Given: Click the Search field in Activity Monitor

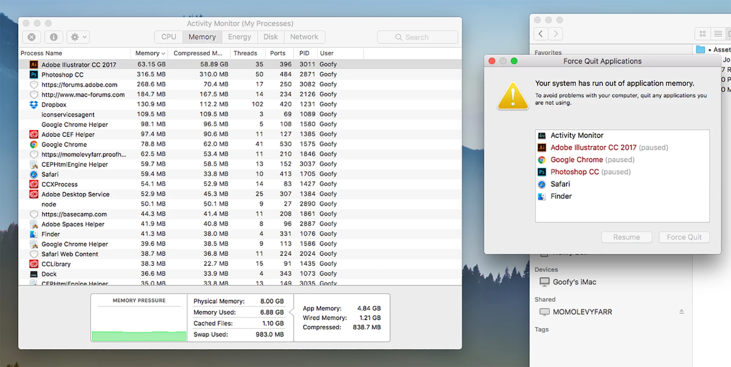Looking at the screenshot, I should pyautogui.click(x=417, y=37).
